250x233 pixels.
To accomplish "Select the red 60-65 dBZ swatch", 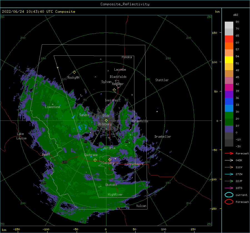I will (x=229, y=39).
